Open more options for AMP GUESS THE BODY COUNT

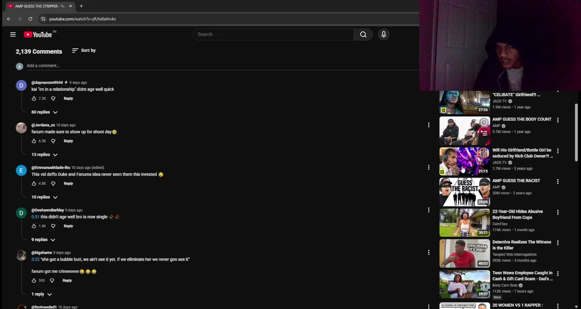click(557, 120)
